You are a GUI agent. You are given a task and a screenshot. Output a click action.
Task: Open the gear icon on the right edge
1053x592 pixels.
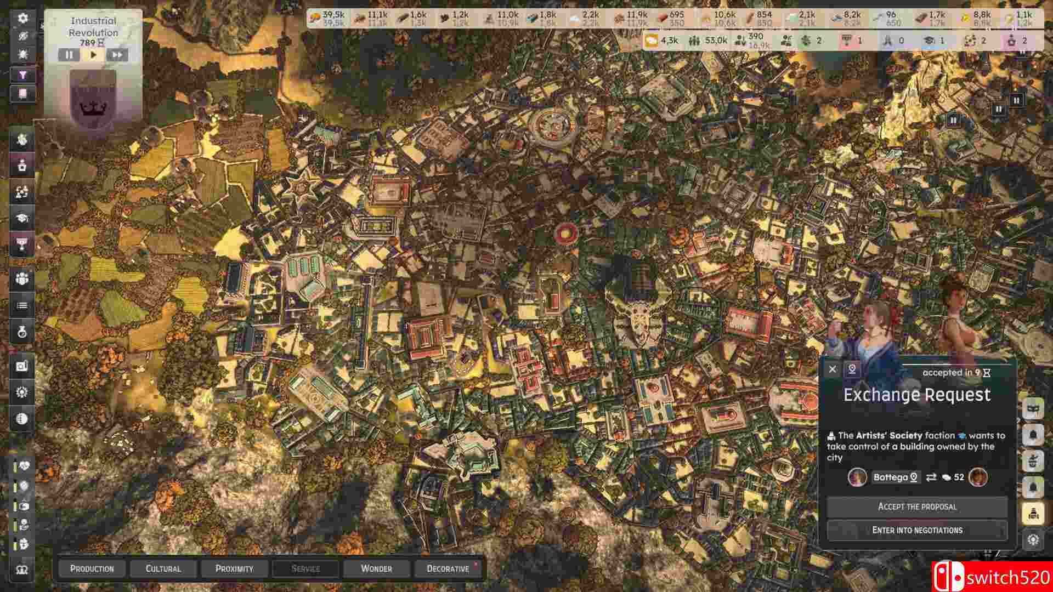[x=1033, y=540]
